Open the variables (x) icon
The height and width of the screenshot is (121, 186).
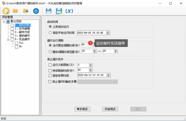click(x=69, y=11)
